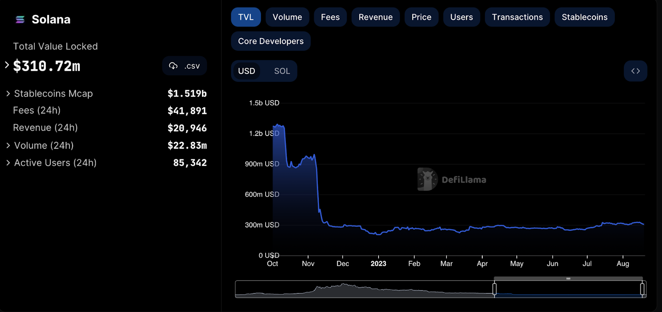Download data with the .csv button
Viewport: 662px width, 312px height.
[x=185, y=66]
